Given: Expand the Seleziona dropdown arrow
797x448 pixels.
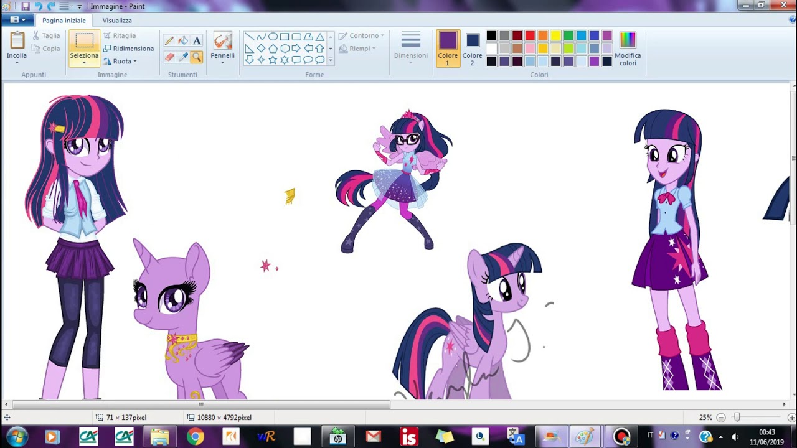Looking at the screenshot, I should (x=84, y=63).
